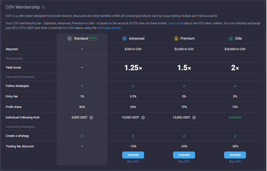
Task: Click Premium's Create a strategy checkmark
Action: 184,136
